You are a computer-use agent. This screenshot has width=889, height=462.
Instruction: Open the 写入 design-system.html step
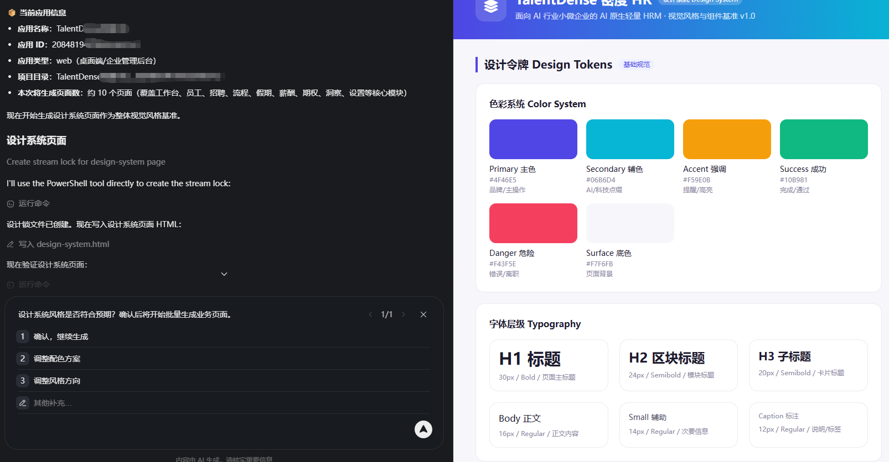tap(58, 244)
